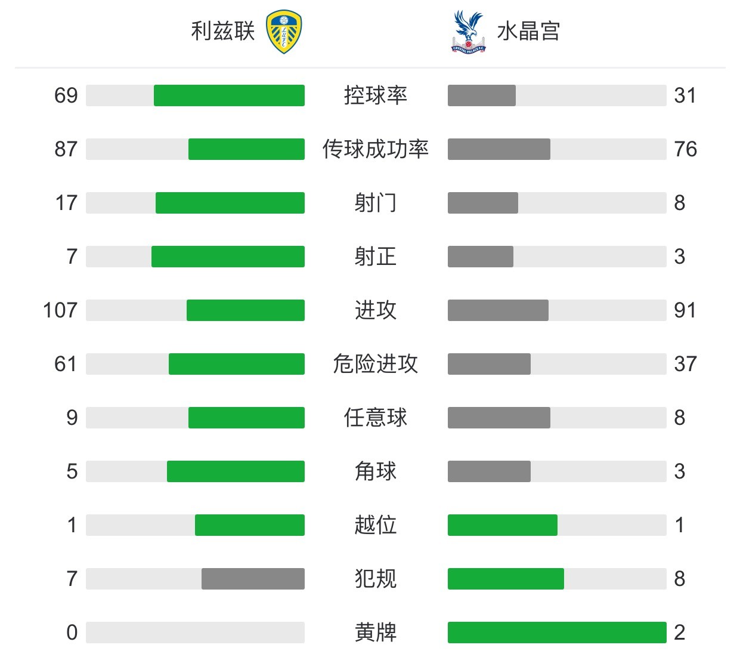Open the 水晶宫 team name
Screen dimensions: 740x654
[528, 31]
